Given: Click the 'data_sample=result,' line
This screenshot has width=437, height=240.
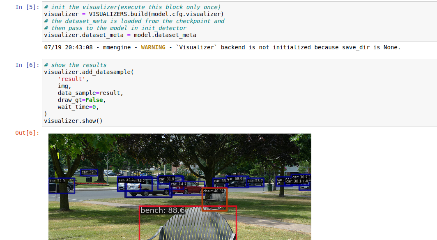Looking at the screenshot, I should 91,93.
